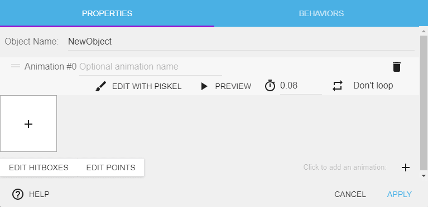Click the Edit Hitboxes button
Screen dimensions: 428x207
(x=39, y=167)
